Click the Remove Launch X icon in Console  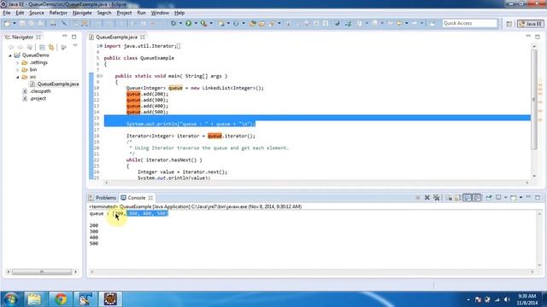pos(427,198)
